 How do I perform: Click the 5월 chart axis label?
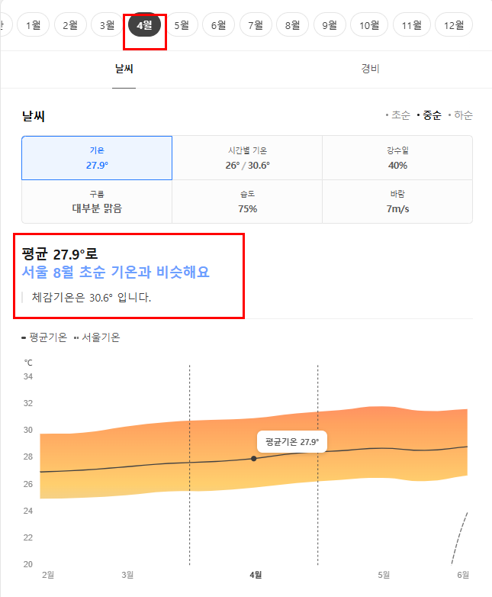(384, 575)
